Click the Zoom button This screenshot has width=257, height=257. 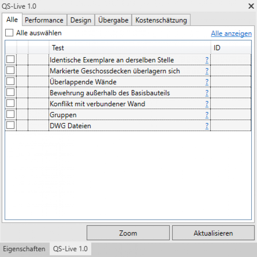[x=128, y=233]
